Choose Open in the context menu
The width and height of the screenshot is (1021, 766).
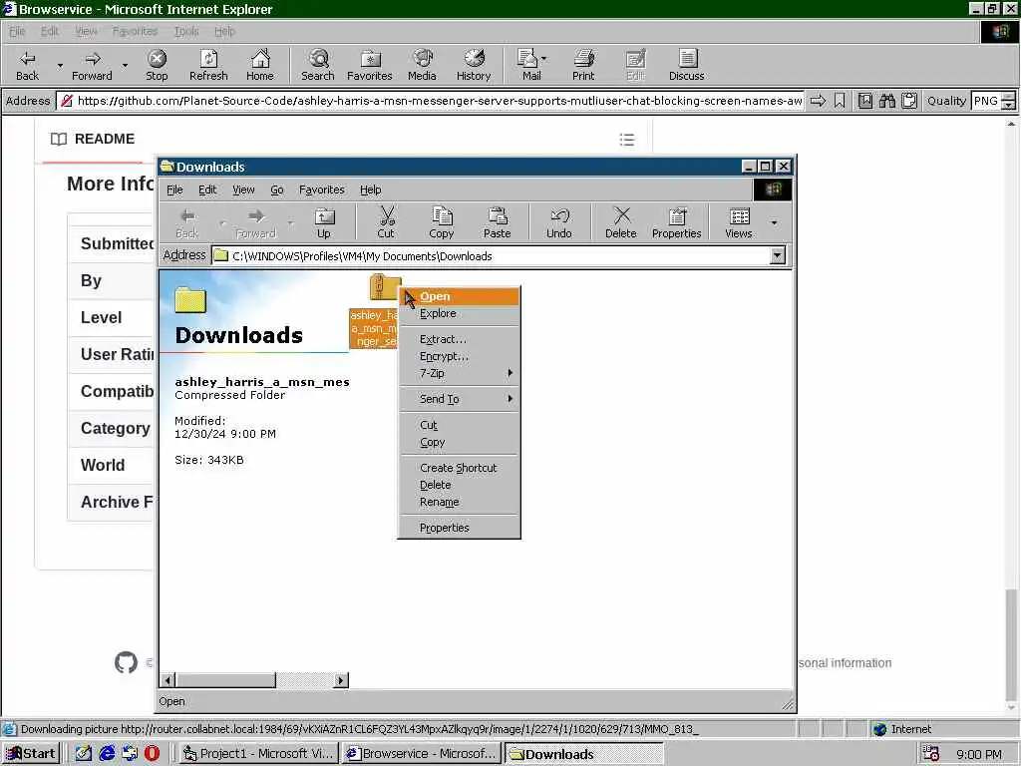[459, 296]
